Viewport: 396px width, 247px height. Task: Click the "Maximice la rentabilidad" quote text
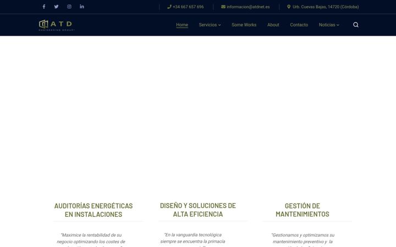[91, 240]
